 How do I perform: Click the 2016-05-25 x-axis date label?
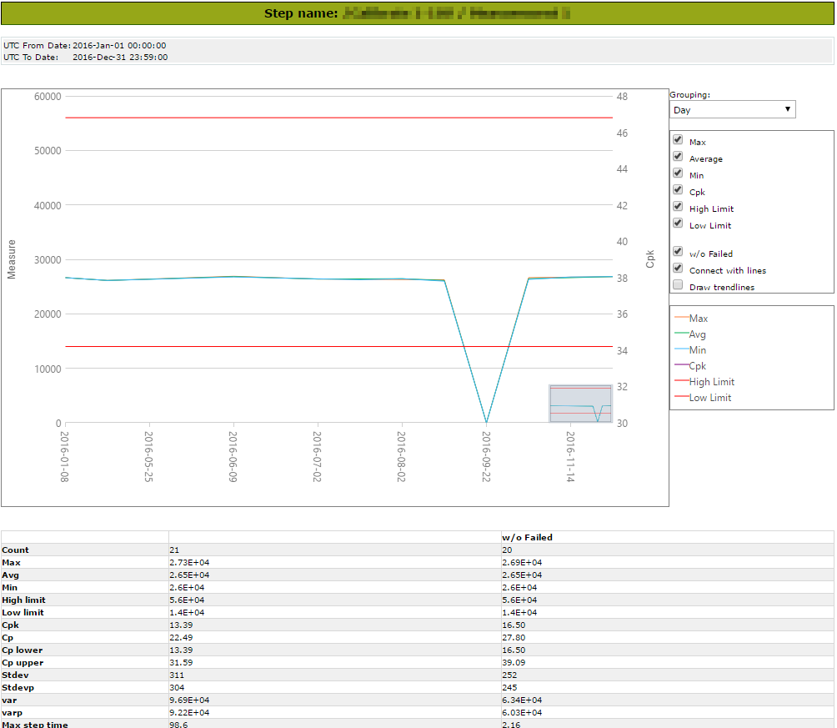click(x=149, y=457)
